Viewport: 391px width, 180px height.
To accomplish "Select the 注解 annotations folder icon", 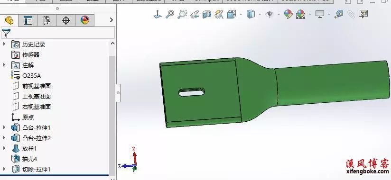I will (x=16, y=65).
